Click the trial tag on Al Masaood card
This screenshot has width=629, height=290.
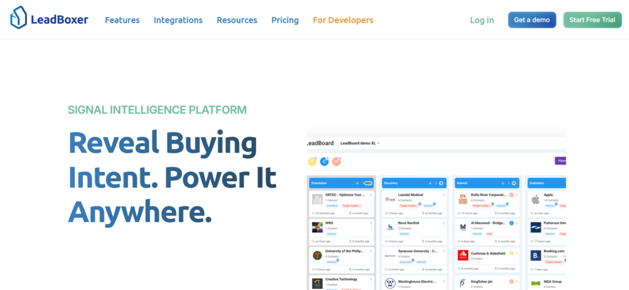pos(489,234)
